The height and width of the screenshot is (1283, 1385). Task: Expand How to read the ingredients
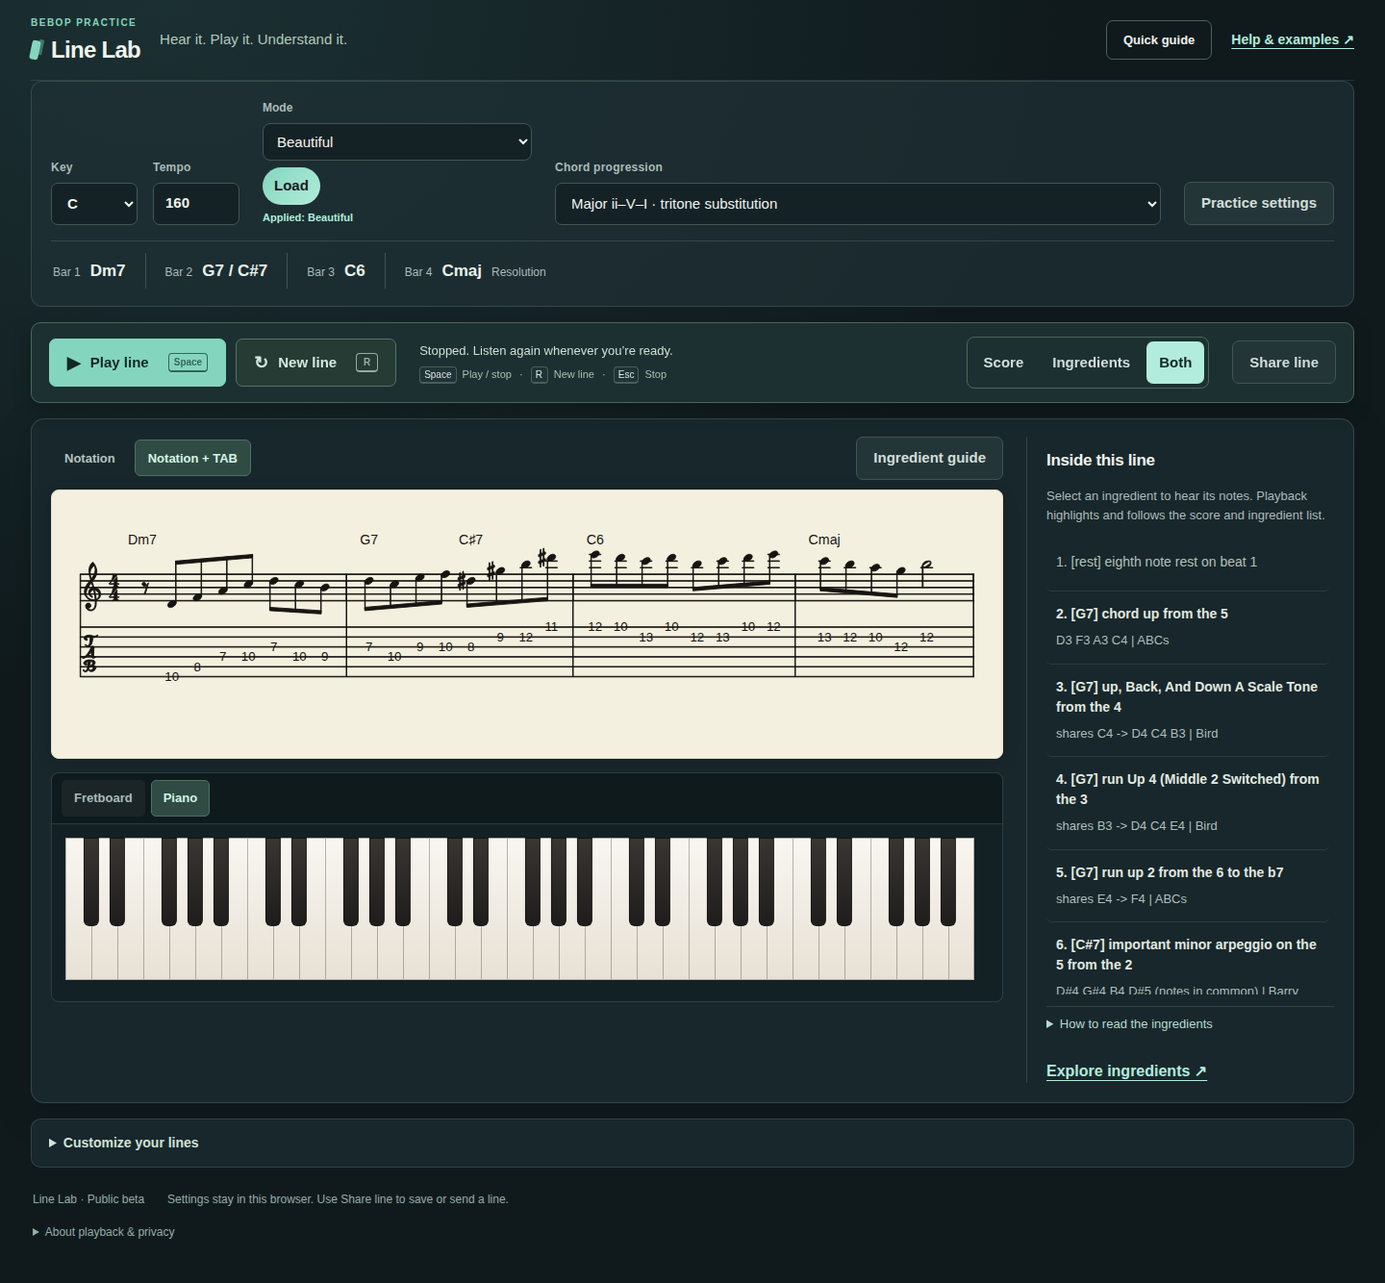pos(1129,1024)
